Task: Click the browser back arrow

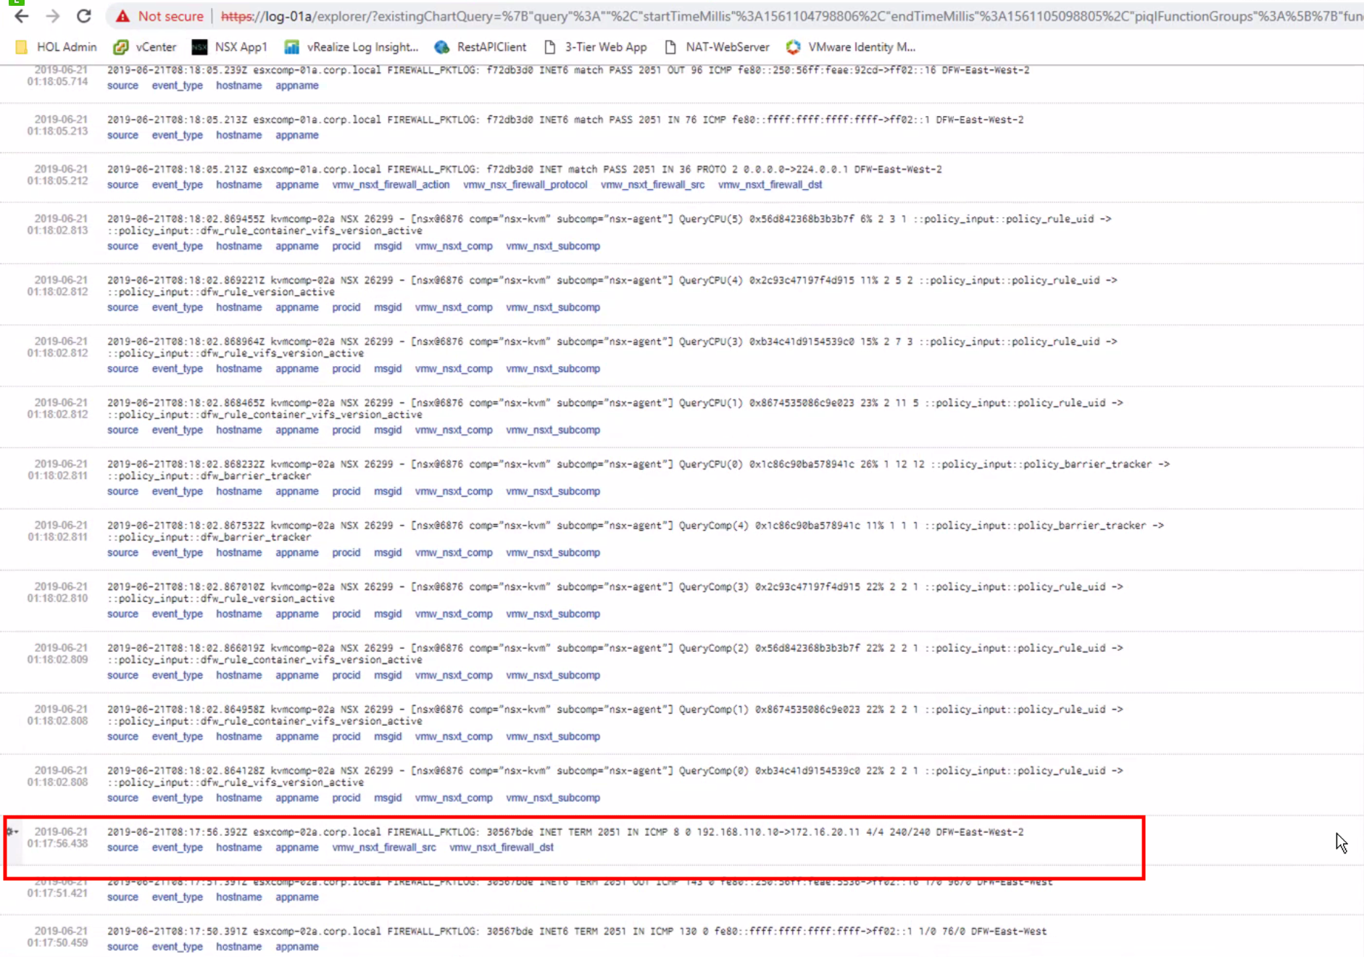Action: click(x=22, y=16)
